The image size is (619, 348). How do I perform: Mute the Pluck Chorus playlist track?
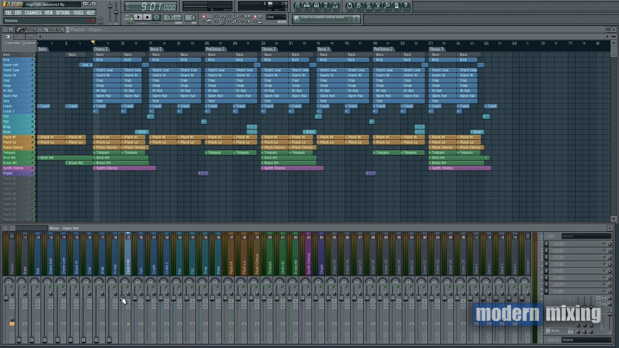coord(33,147)
